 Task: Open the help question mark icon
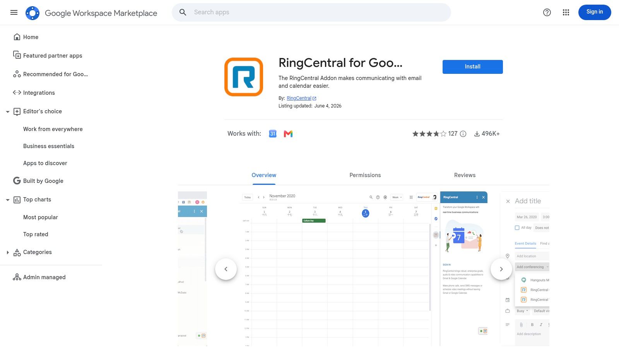pyautogui.click(x=547, y=12)
